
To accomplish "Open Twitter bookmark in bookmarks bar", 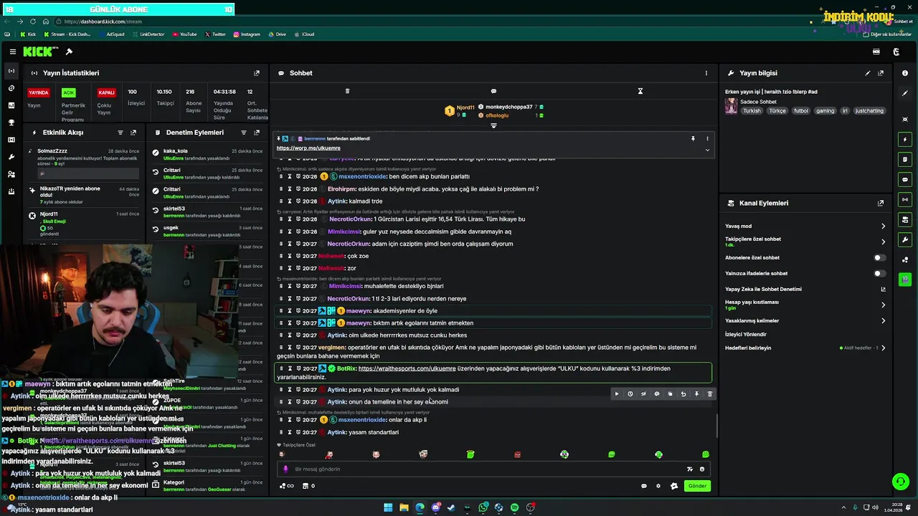I will [x=215, y=34].
